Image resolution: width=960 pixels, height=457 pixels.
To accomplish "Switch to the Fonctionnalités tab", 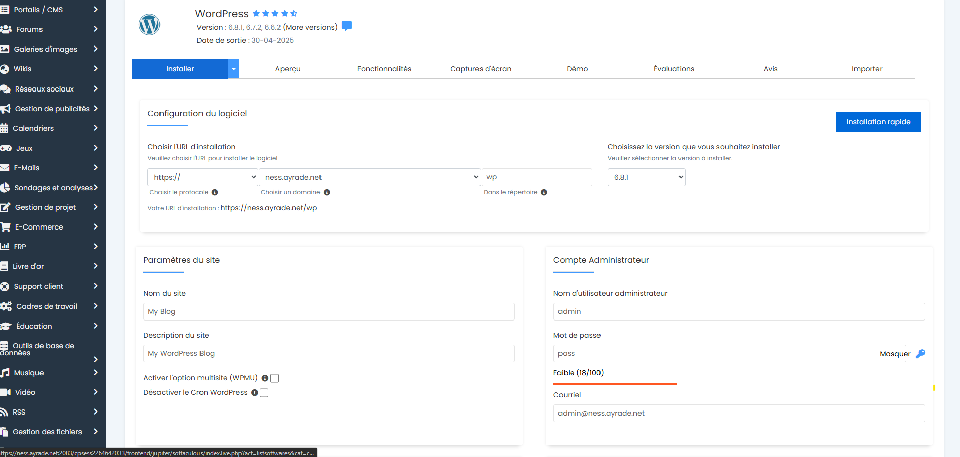I will pyautogui.click(x=384, y=69).
